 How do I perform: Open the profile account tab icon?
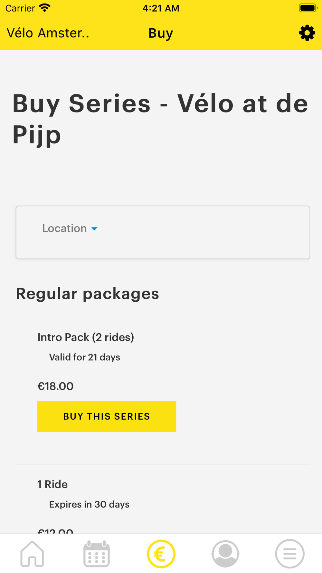click(x=225, y=554)
